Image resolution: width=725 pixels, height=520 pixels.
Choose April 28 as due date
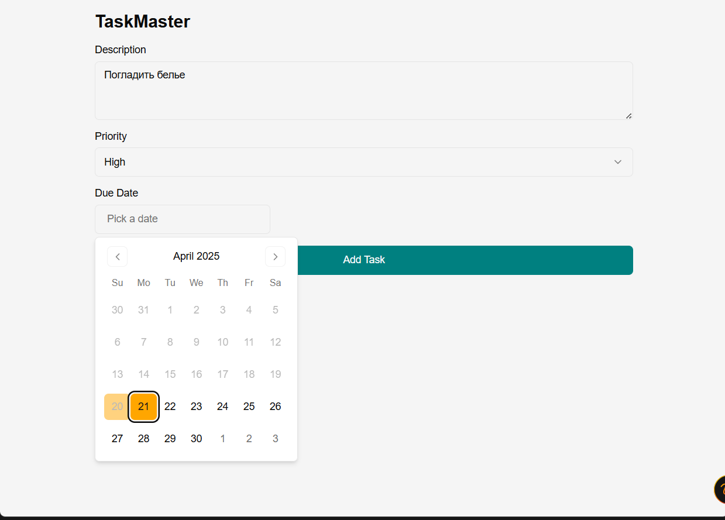[143, 439]
